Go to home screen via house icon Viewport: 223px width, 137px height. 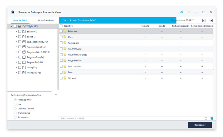coord(13,12)
